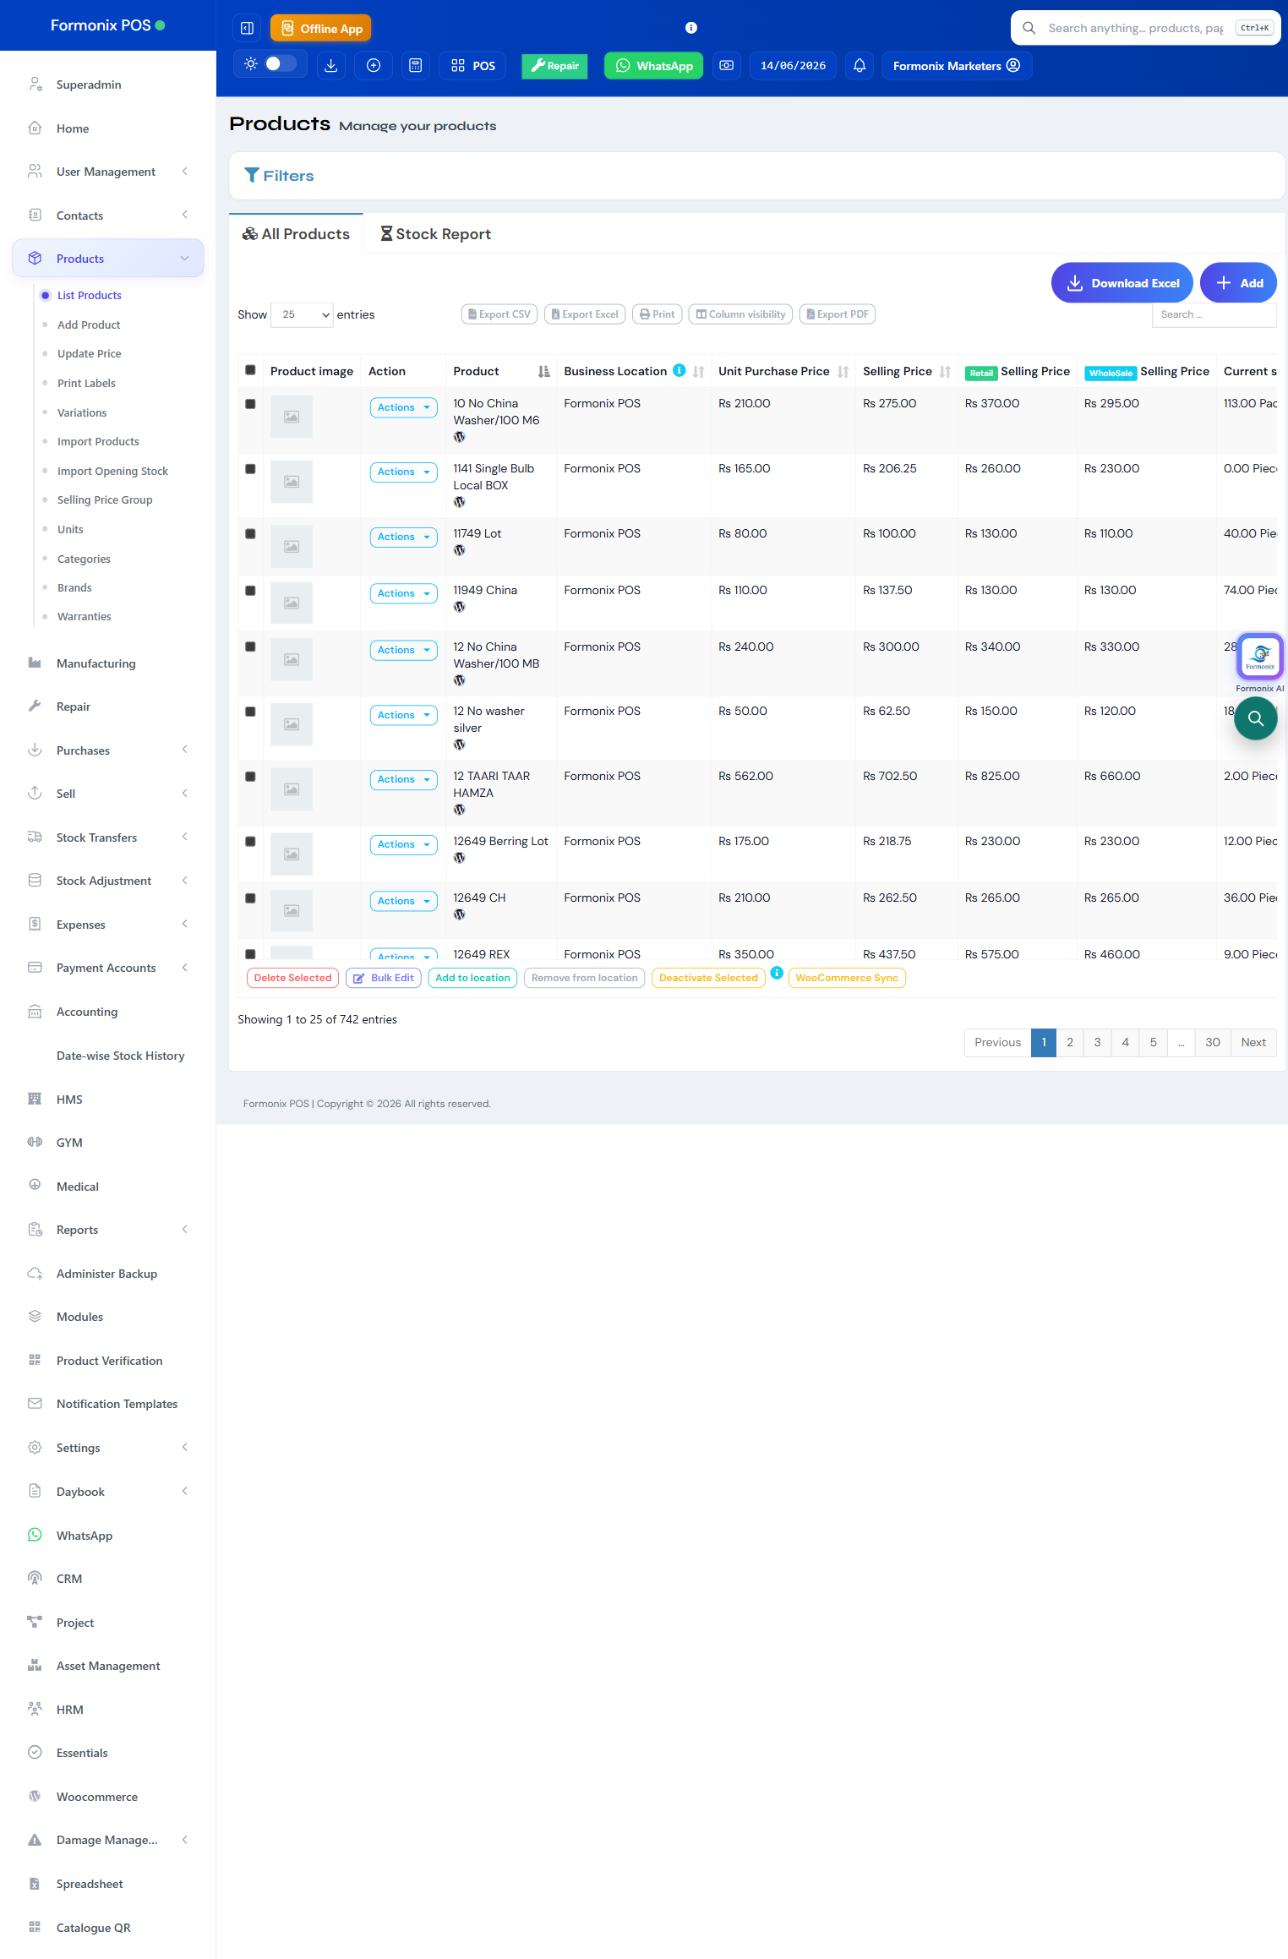Click the Download Excel button
Image resolution: width=1288 pixels, height=1959 pixels.
pos(1122,283)
